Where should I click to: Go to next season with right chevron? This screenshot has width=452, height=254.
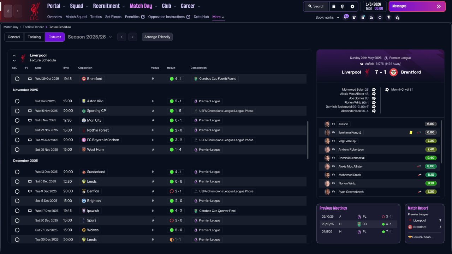click(x=133, y=37)
